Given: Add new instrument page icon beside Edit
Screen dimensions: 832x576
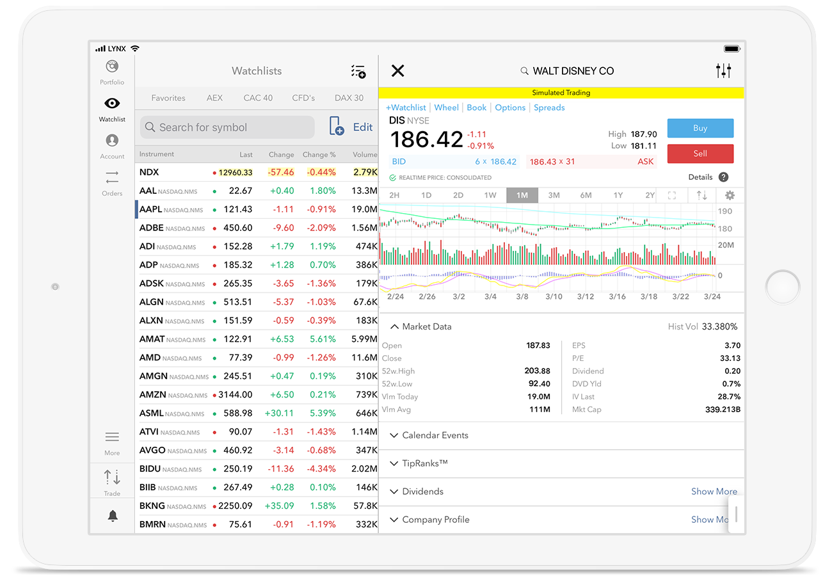Looking at the screenshot, I should point(337,126).
